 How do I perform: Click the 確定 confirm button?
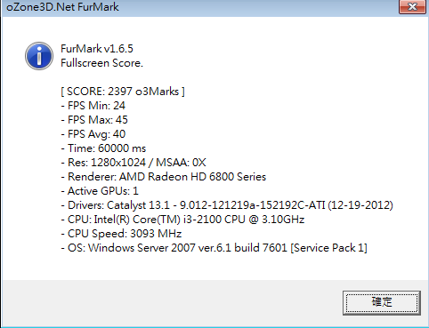tap(382, 302)
